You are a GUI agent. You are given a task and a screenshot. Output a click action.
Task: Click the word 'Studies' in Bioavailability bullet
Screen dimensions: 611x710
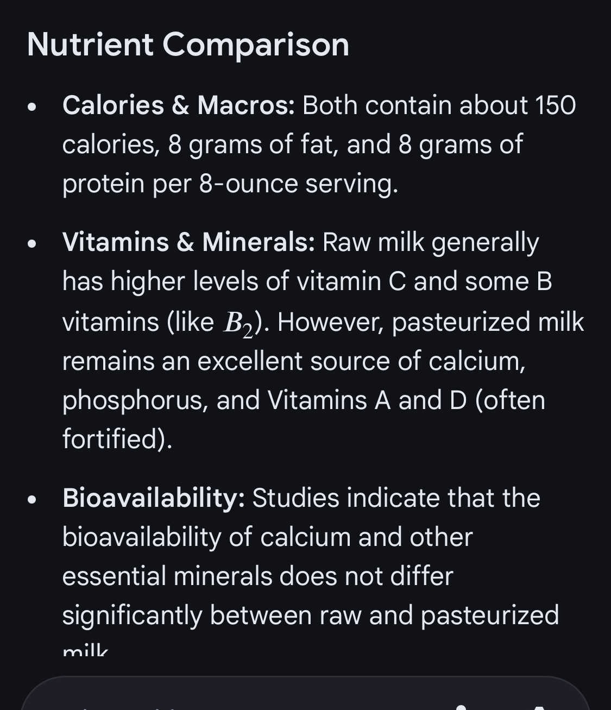point(292,498)
